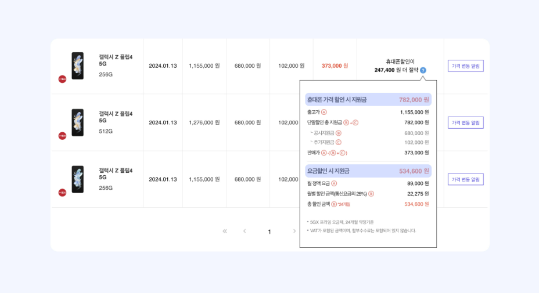
Task: Click the 1,276,000 원 release price
Action: [204, 122]
